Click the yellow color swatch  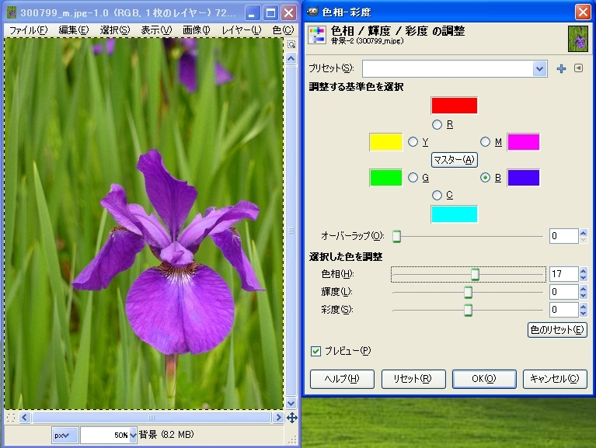385,142
